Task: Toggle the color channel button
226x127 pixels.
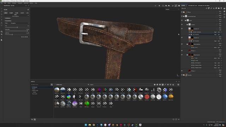Action: [x=6, y=13]
